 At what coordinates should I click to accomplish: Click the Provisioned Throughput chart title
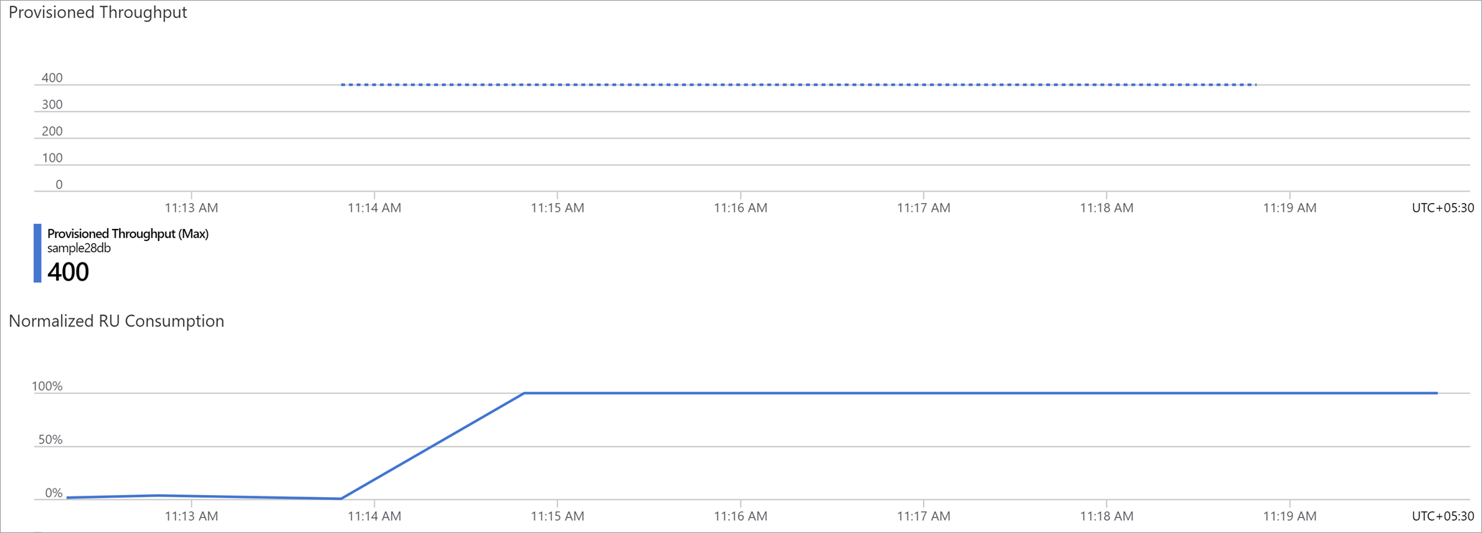tap(98, 13)
